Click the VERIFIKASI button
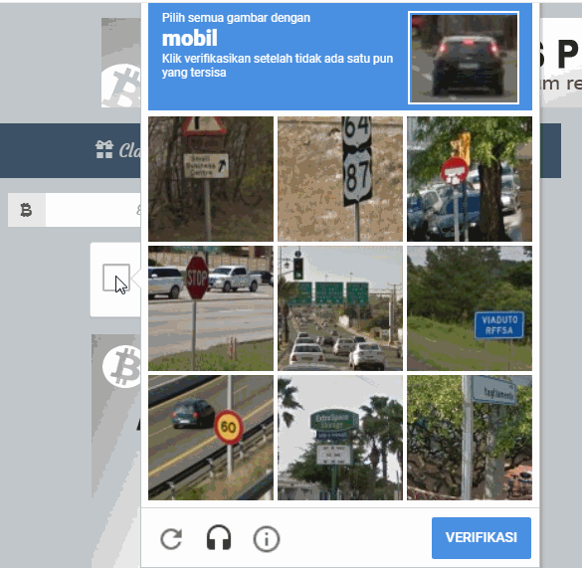This screenshot has width=582, height=568. coord(482,537)
